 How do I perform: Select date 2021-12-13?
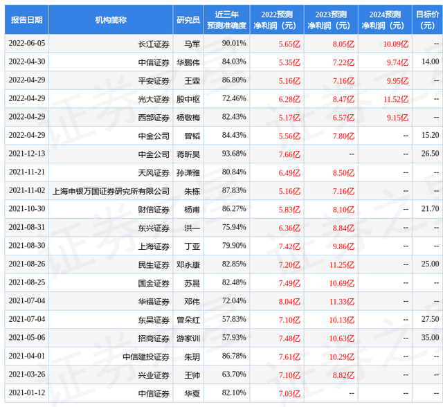coord(27,154)
